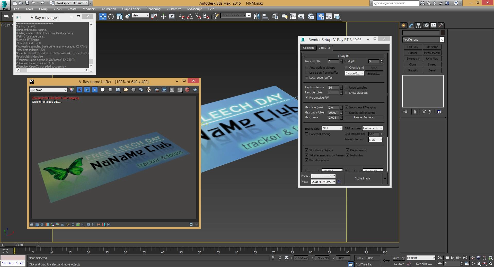Toggle the Angle Snap icon
Viewport: 494px width, 267px height.
tap(190, 16)
